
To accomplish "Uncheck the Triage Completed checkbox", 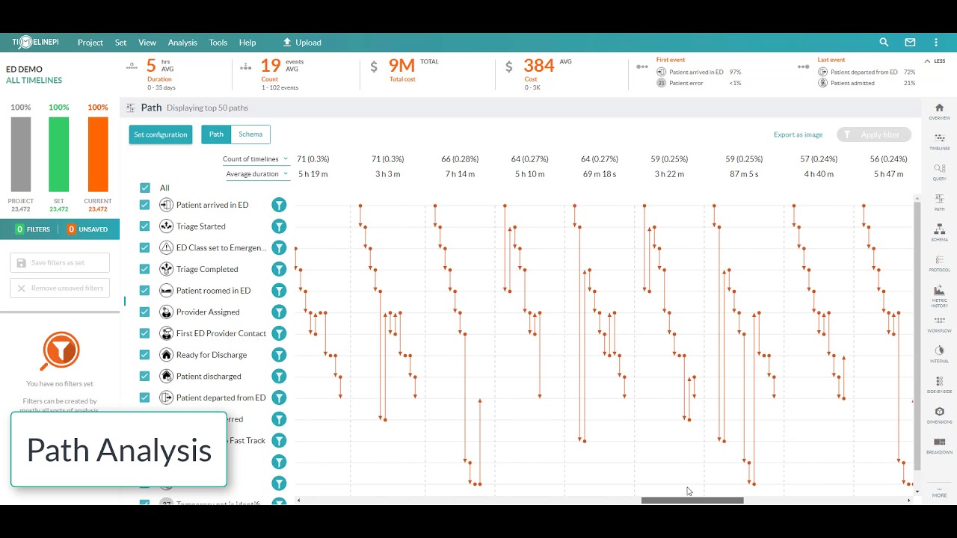I will pyautogui.click(x=144, y=269).
